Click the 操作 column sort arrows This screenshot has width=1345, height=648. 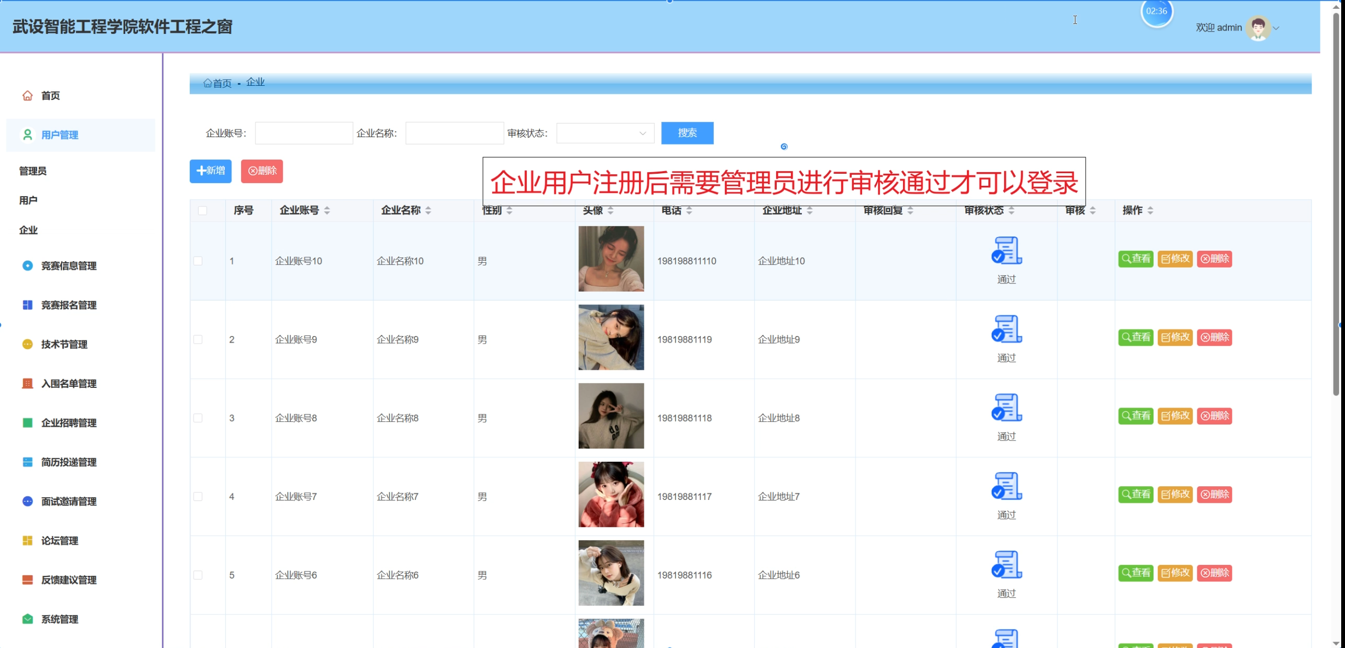(1150, 211)
